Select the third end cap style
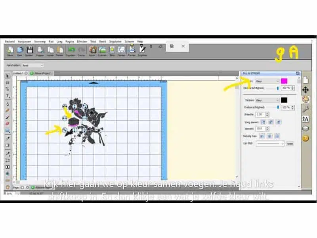Viewport: 317px width, 238px height. tap(277, 136)
